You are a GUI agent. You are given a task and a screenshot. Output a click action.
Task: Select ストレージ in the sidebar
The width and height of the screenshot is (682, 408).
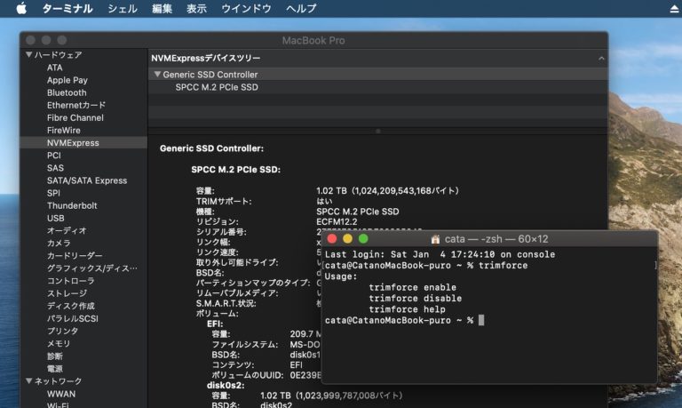(67, 292)
